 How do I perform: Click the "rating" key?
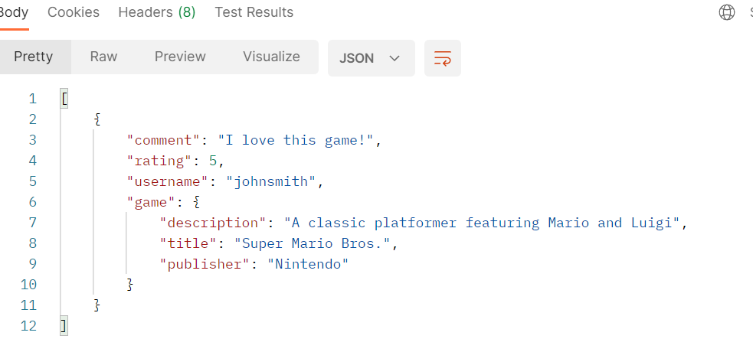[159, 161]
